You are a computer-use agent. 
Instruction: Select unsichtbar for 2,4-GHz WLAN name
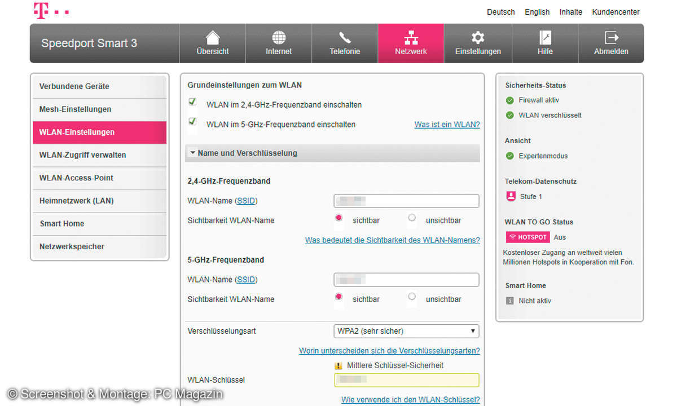click(x=412, y=218)
